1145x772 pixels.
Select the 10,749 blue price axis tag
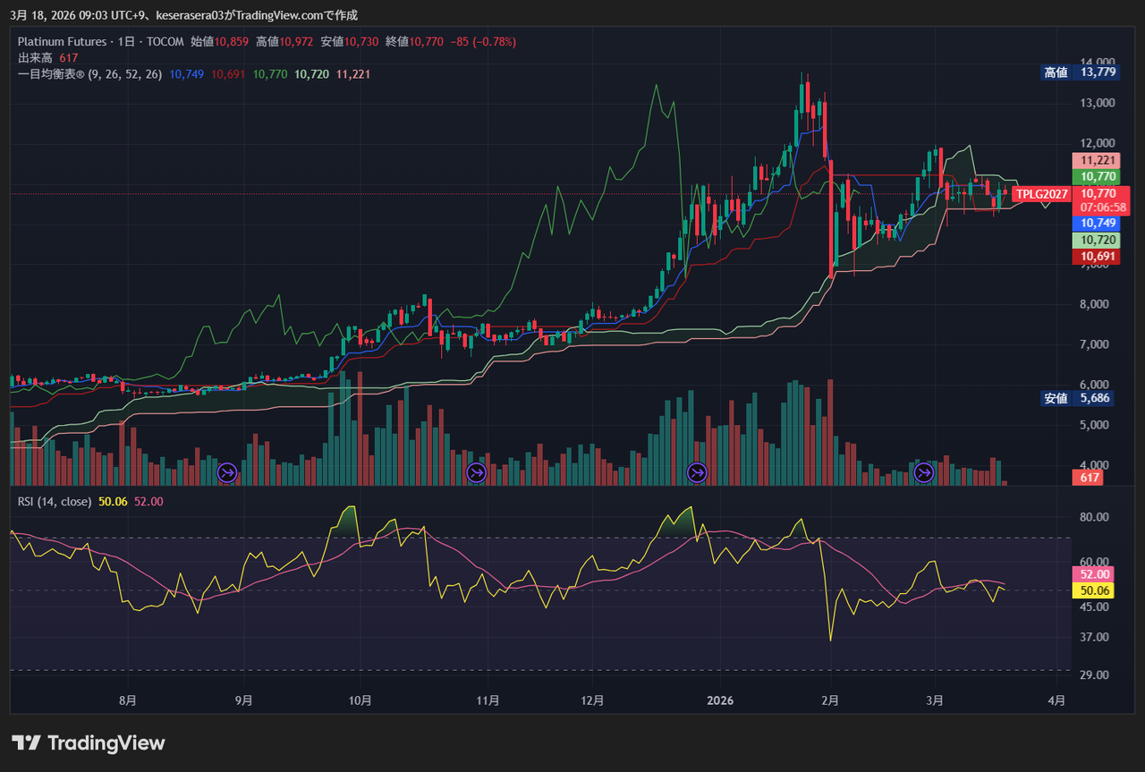(x=1098, y=223)
